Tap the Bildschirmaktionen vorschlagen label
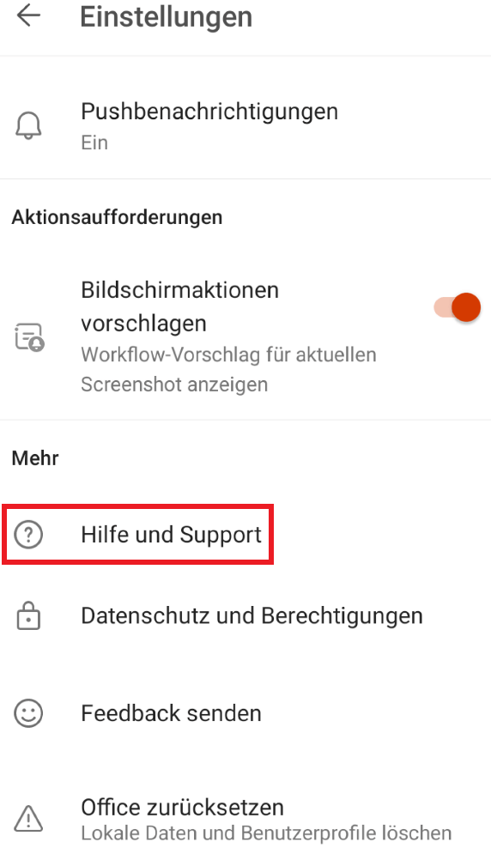The width and height of the screenshot is (491, 866). [180, 306]
